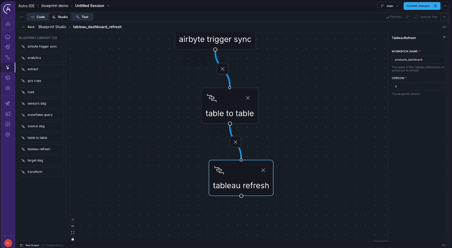Select airbyte trigger sync blueprint in library
452x248 pixels.
point(41,46)
